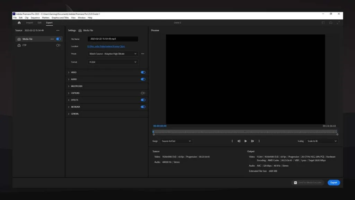
Task: Disable METADATA toggle
Action: (143, 107)
